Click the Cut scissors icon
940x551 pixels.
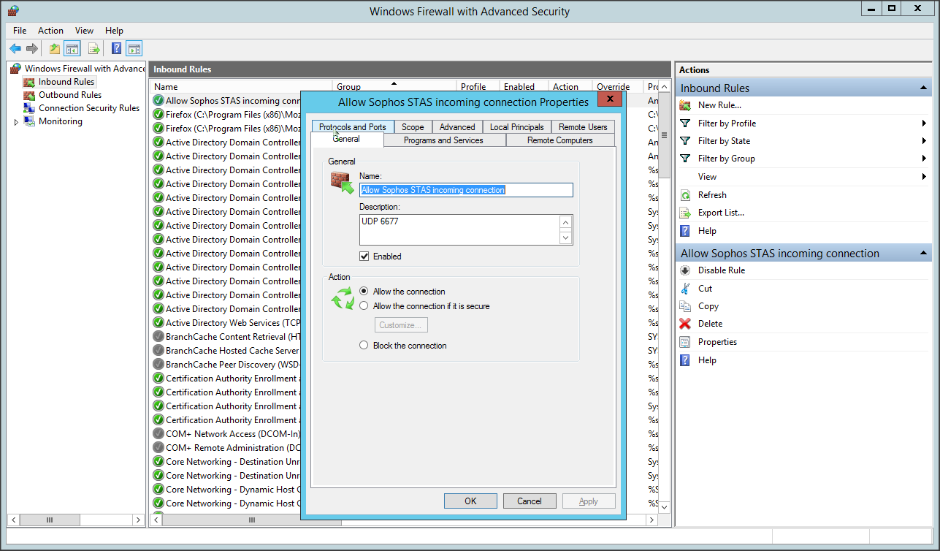pyautogui.click(x=685, y=289)
